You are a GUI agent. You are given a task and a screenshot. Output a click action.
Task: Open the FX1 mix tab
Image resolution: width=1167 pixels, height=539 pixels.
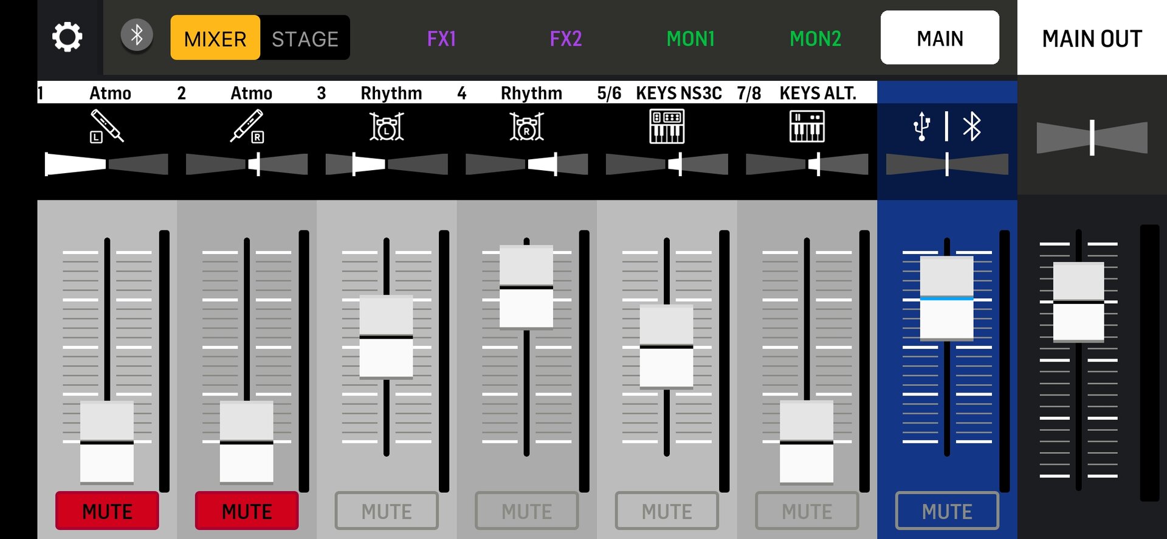(441, 38)
